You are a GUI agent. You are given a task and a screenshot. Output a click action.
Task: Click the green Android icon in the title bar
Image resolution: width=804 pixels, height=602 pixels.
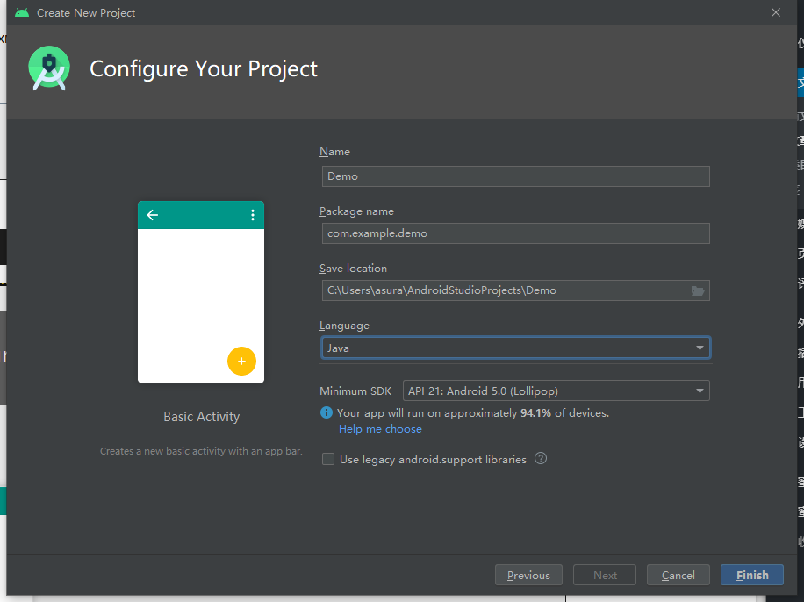pyautogui.click(x=22, y=13)
